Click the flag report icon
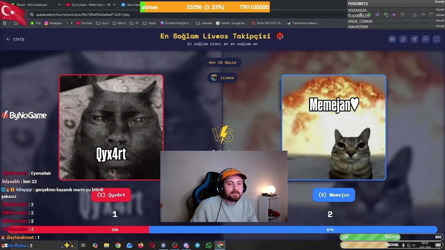The image size is (445, 250). [x=426, y=39]
